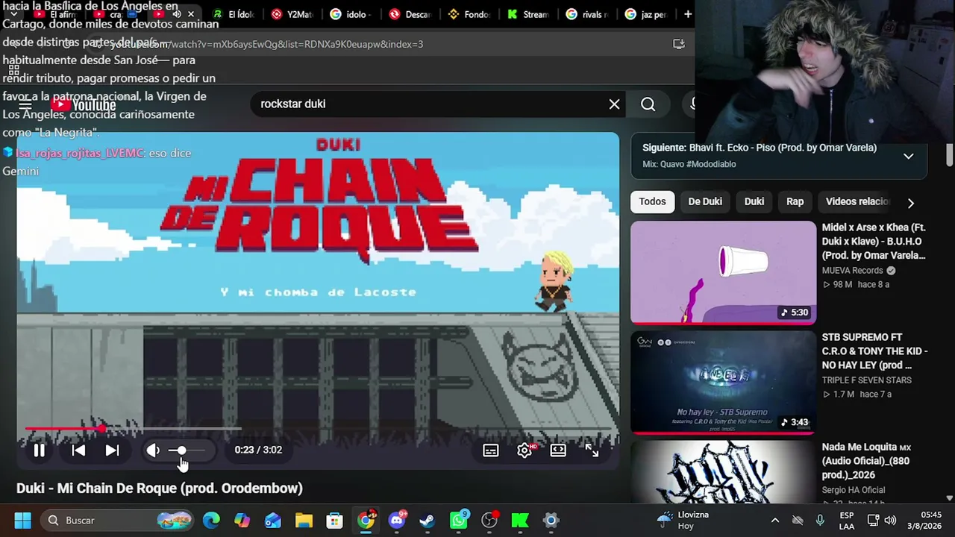Viewport: 955px width, 537px height.
Task: Select the 'Duki' filter chip
Action: [x=754, y=201]
